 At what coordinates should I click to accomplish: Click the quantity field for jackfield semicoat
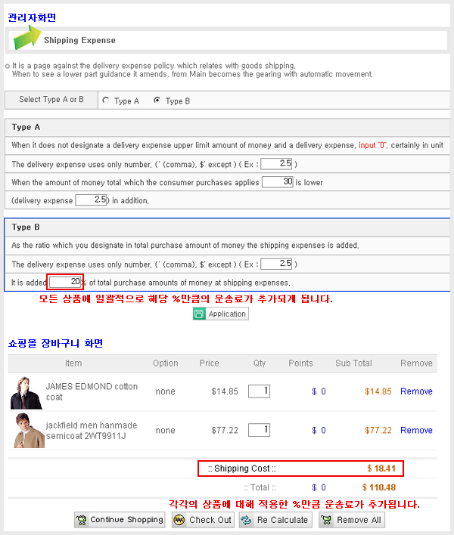[259, 429]
